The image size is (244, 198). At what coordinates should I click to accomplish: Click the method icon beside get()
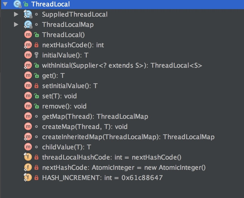pos(29,75)
